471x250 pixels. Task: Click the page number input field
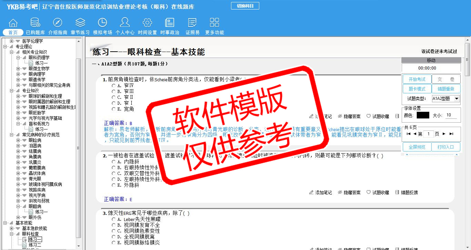click(428, 134)
